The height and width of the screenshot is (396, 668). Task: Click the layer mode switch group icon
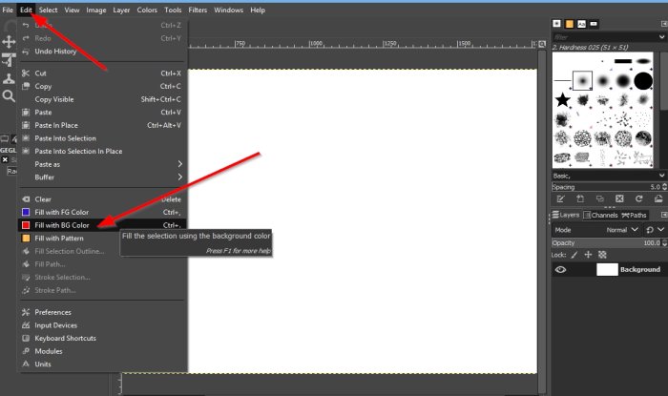[x=650, y=230]
